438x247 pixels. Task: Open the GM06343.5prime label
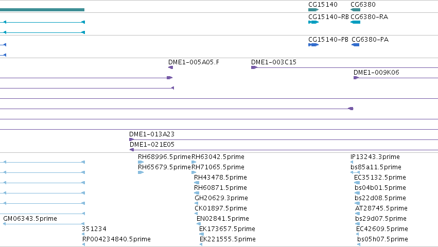coord(30,219)
